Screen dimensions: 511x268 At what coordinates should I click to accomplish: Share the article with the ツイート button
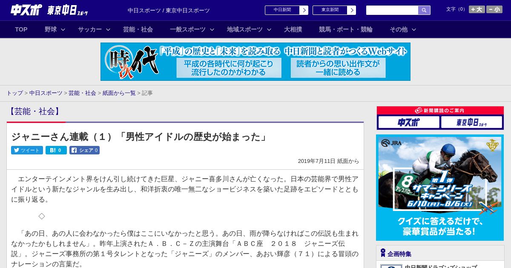27,150
